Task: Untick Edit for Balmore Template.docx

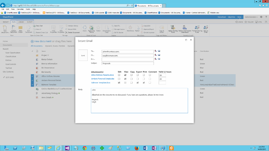Action: [119, 83]
